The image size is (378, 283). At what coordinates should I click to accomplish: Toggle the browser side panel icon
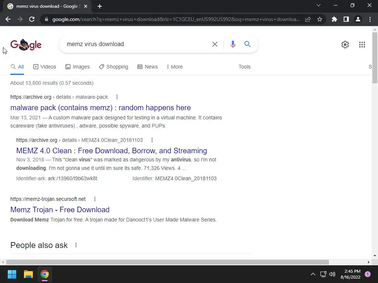pyautogui.click(x=346, y=19)
